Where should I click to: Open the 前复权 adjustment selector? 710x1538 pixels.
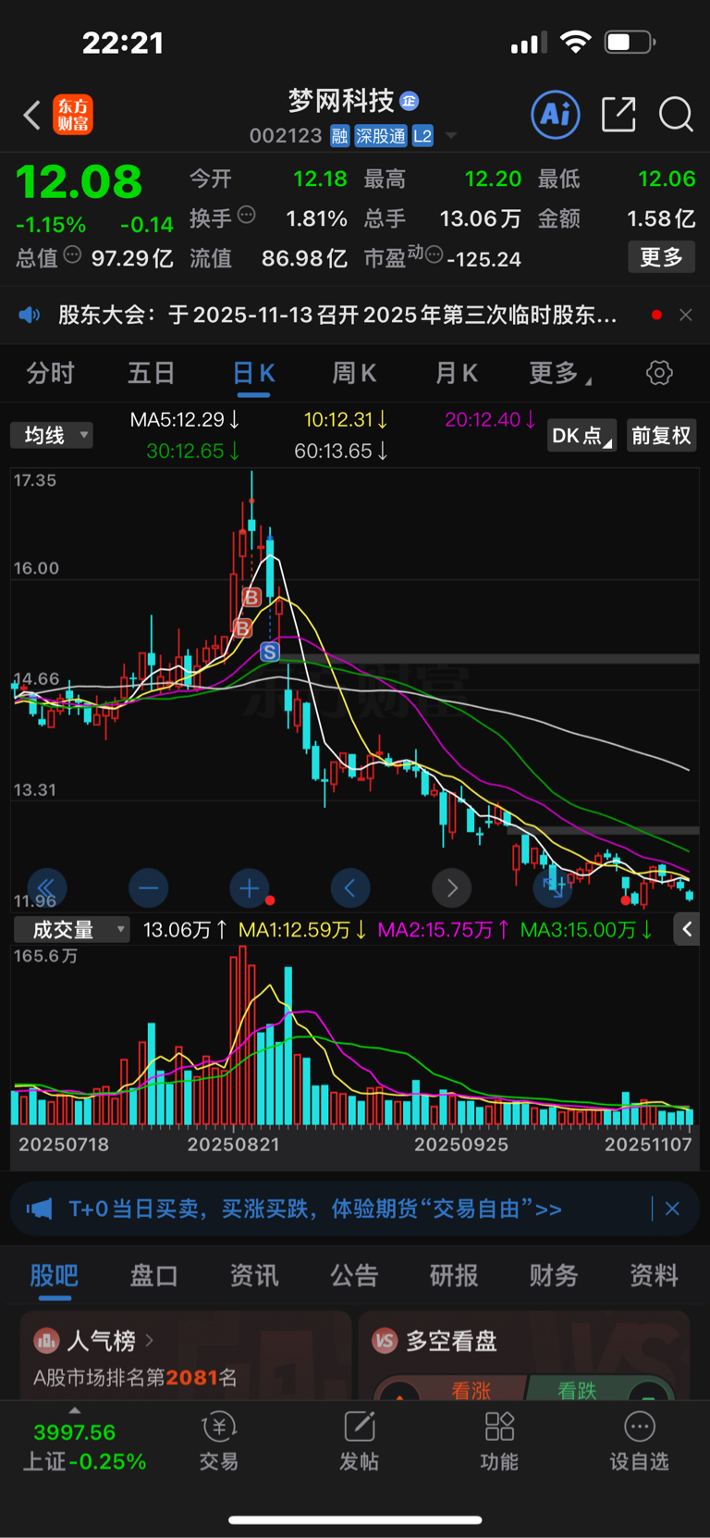point(661,435)
